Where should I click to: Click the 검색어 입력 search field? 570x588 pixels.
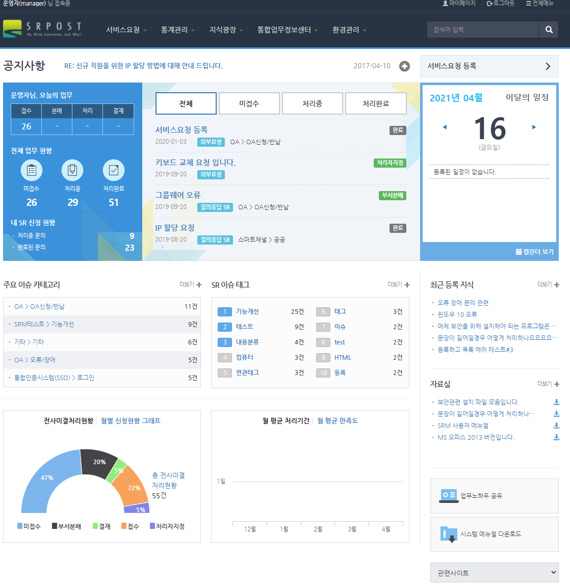[482, 30]
